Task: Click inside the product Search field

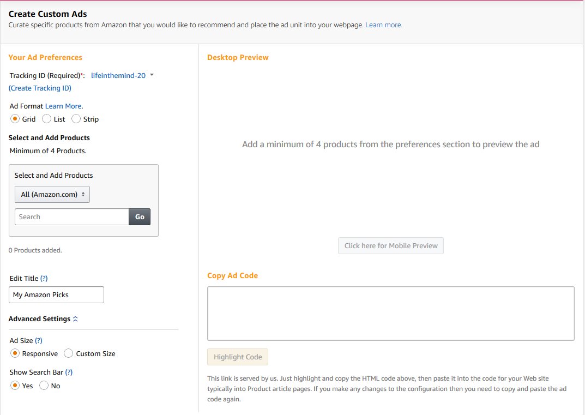Action: pos(71,216)
